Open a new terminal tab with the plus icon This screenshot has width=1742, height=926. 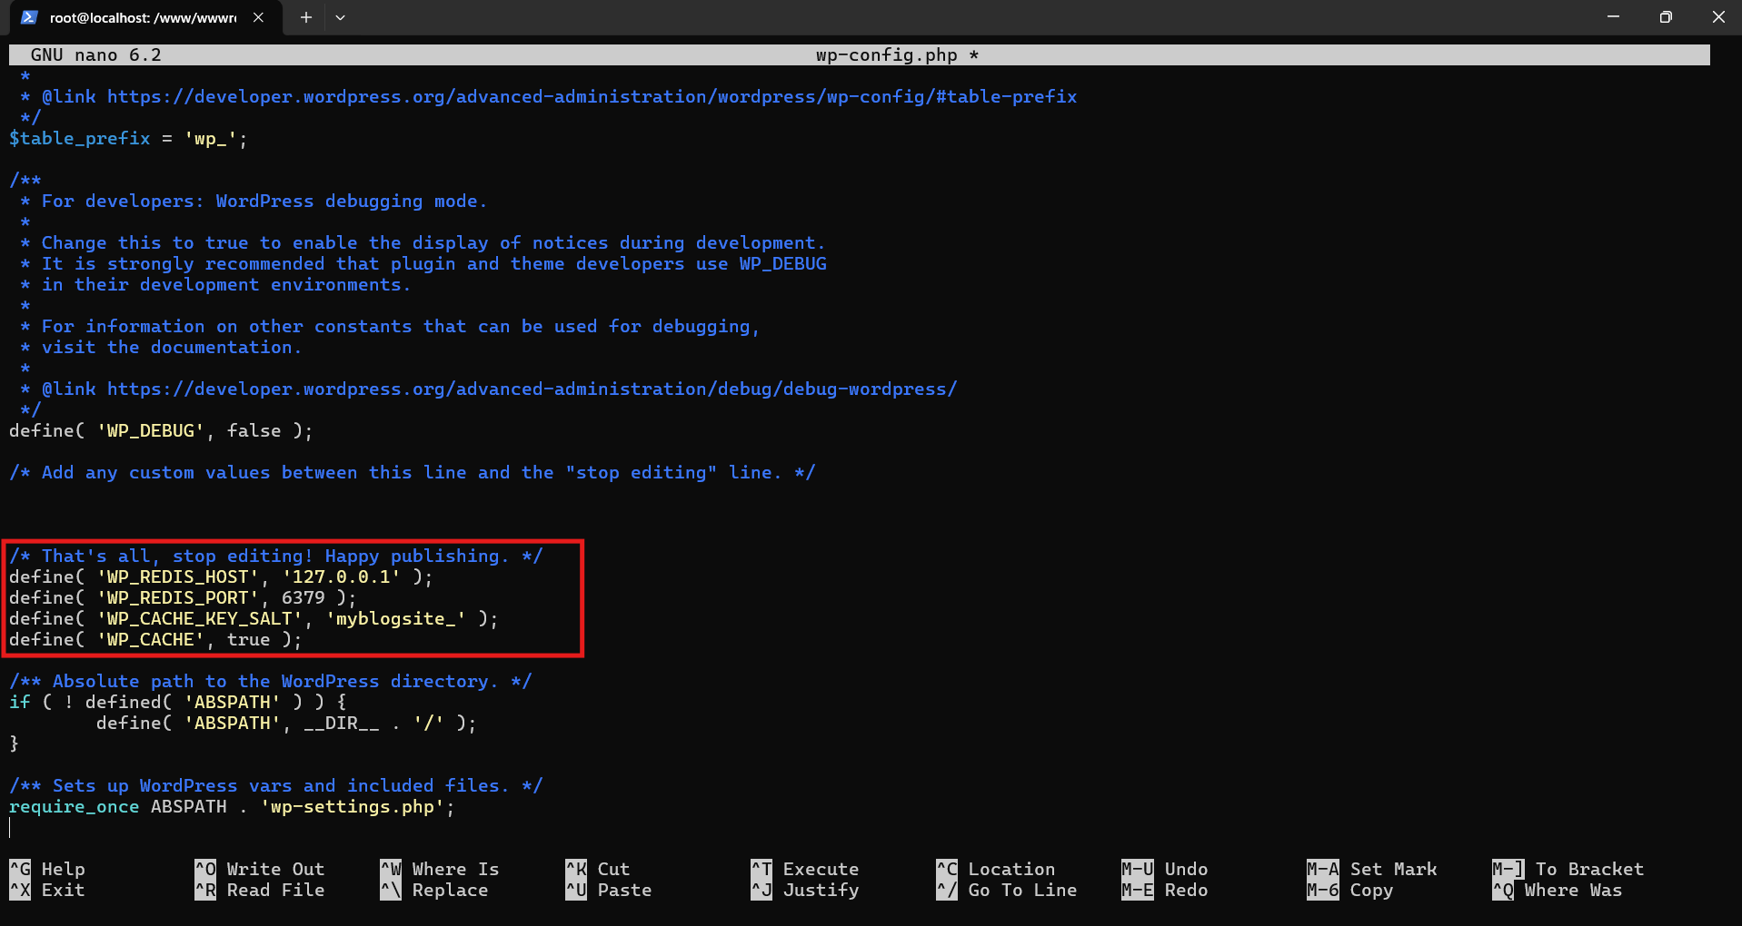305,17
